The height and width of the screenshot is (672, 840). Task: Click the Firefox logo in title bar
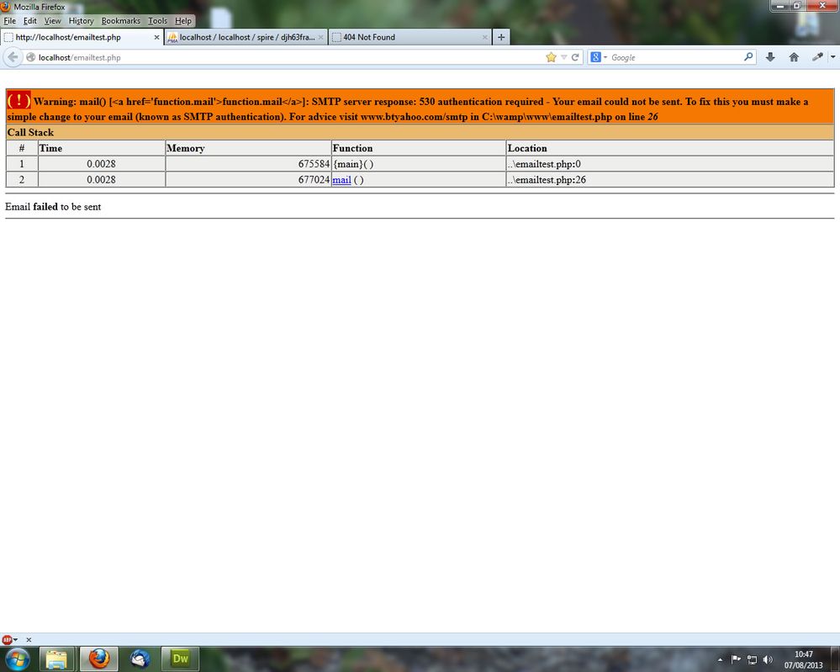(5, 7)
